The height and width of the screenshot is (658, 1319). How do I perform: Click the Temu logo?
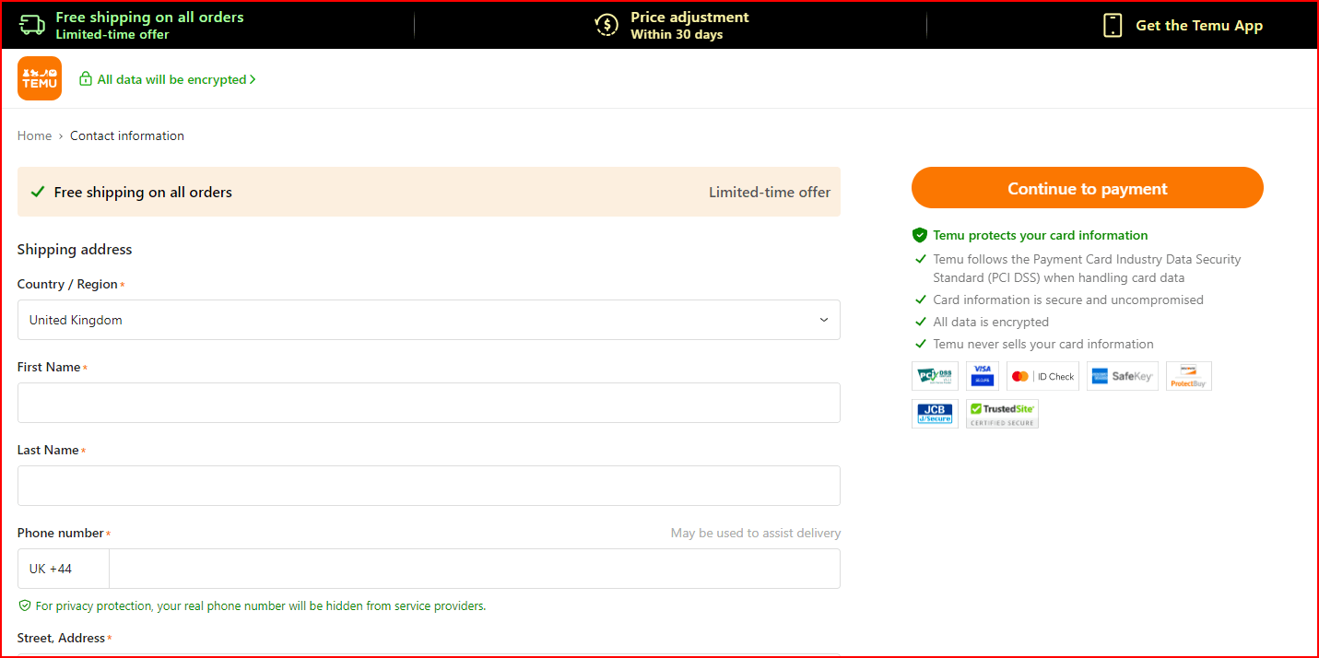point(39,78)
